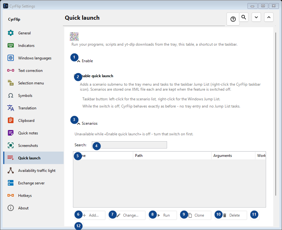This screenshot has height=230, width=282.
Task: Click the down chevron in the header
Action: coord(256,17)
